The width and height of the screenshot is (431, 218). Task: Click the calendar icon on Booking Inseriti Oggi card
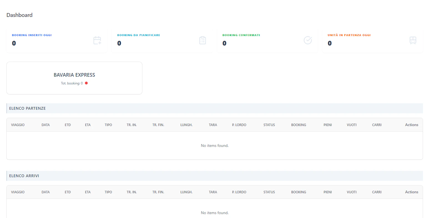point(97,40)
